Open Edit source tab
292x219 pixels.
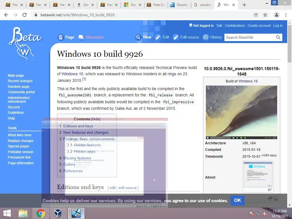[186, 37]
